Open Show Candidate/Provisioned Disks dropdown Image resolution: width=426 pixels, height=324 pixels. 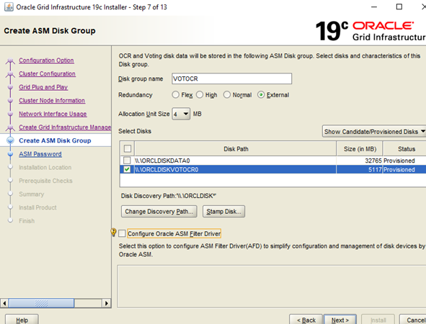point(374,132)
